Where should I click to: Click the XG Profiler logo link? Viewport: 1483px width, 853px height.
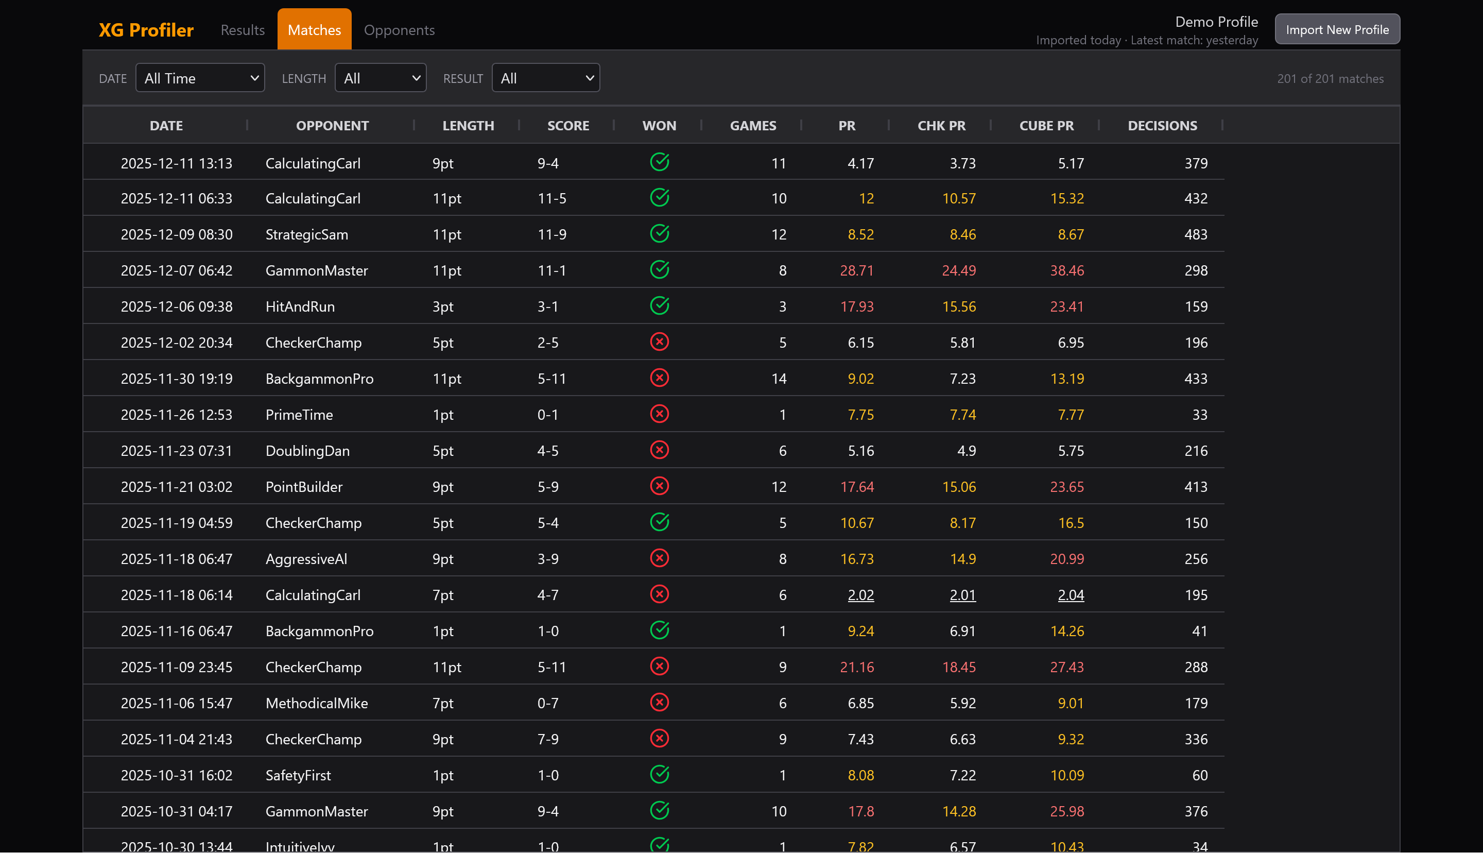(146, 30)
